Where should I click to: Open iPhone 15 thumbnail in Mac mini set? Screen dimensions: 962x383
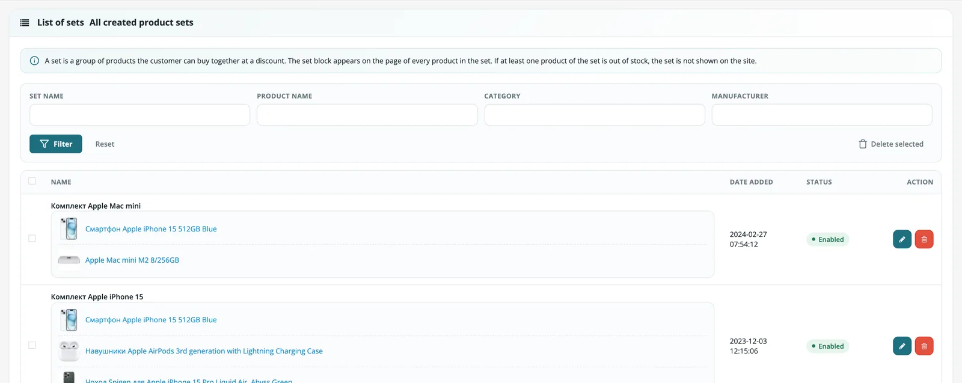point(69,229)
